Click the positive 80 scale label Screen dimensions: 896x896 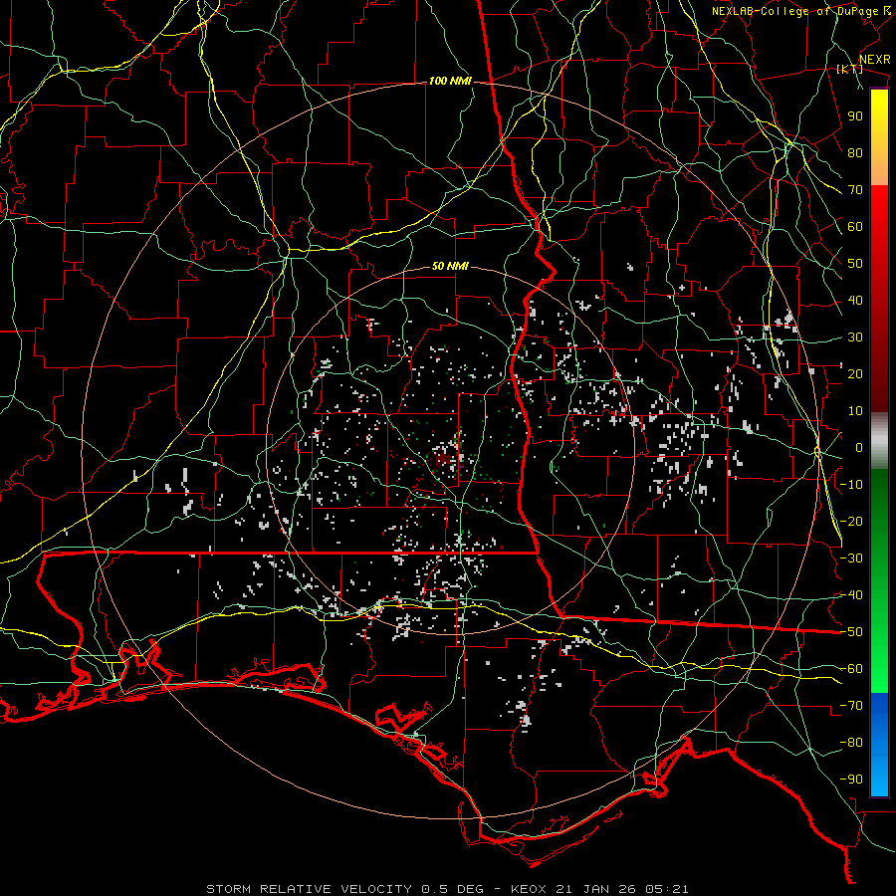click(x=855, y=152)
